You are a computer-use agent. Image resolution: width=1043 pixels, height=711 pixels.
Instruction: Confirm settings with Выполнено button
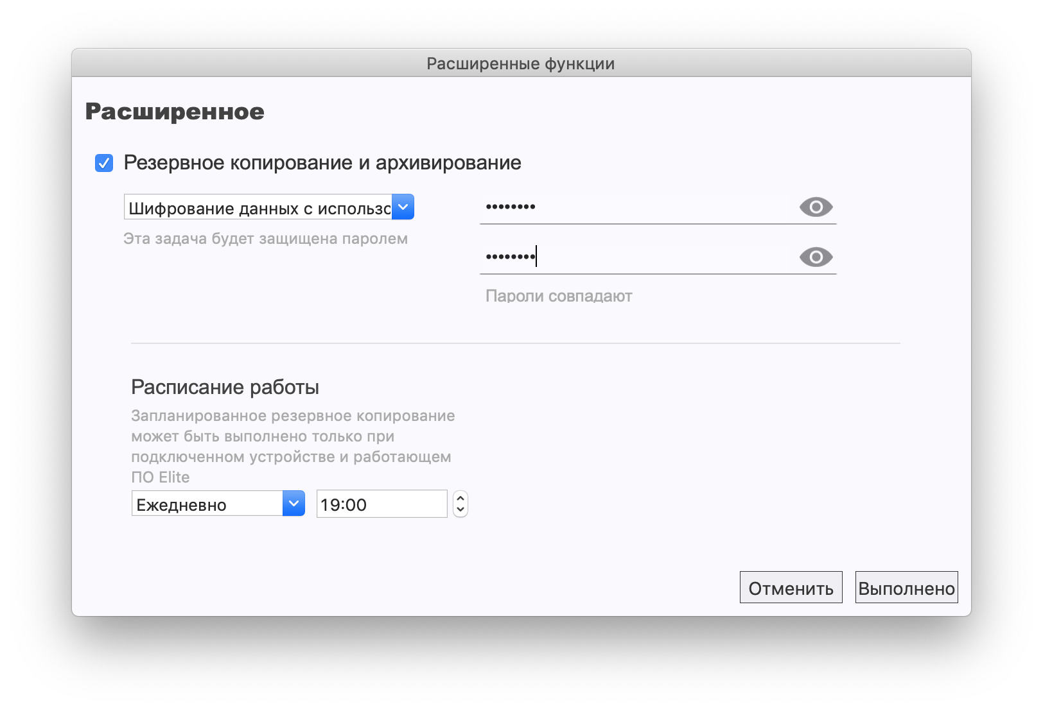tap(906, 588)
